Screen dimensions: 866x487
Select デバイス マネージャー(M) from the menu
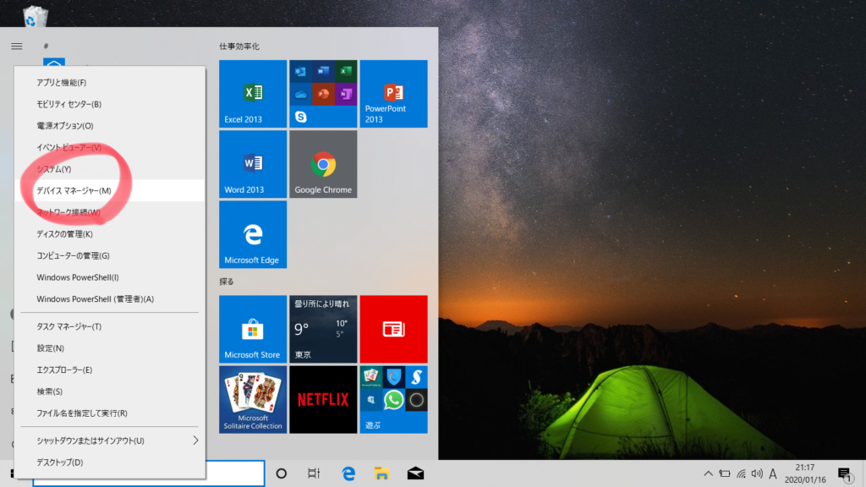click(74, 190)
